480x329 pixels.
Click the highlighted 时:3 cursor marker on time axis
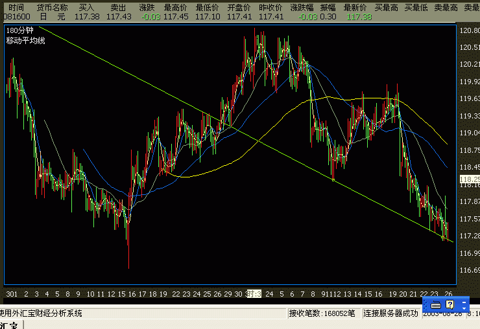[254, 294]
